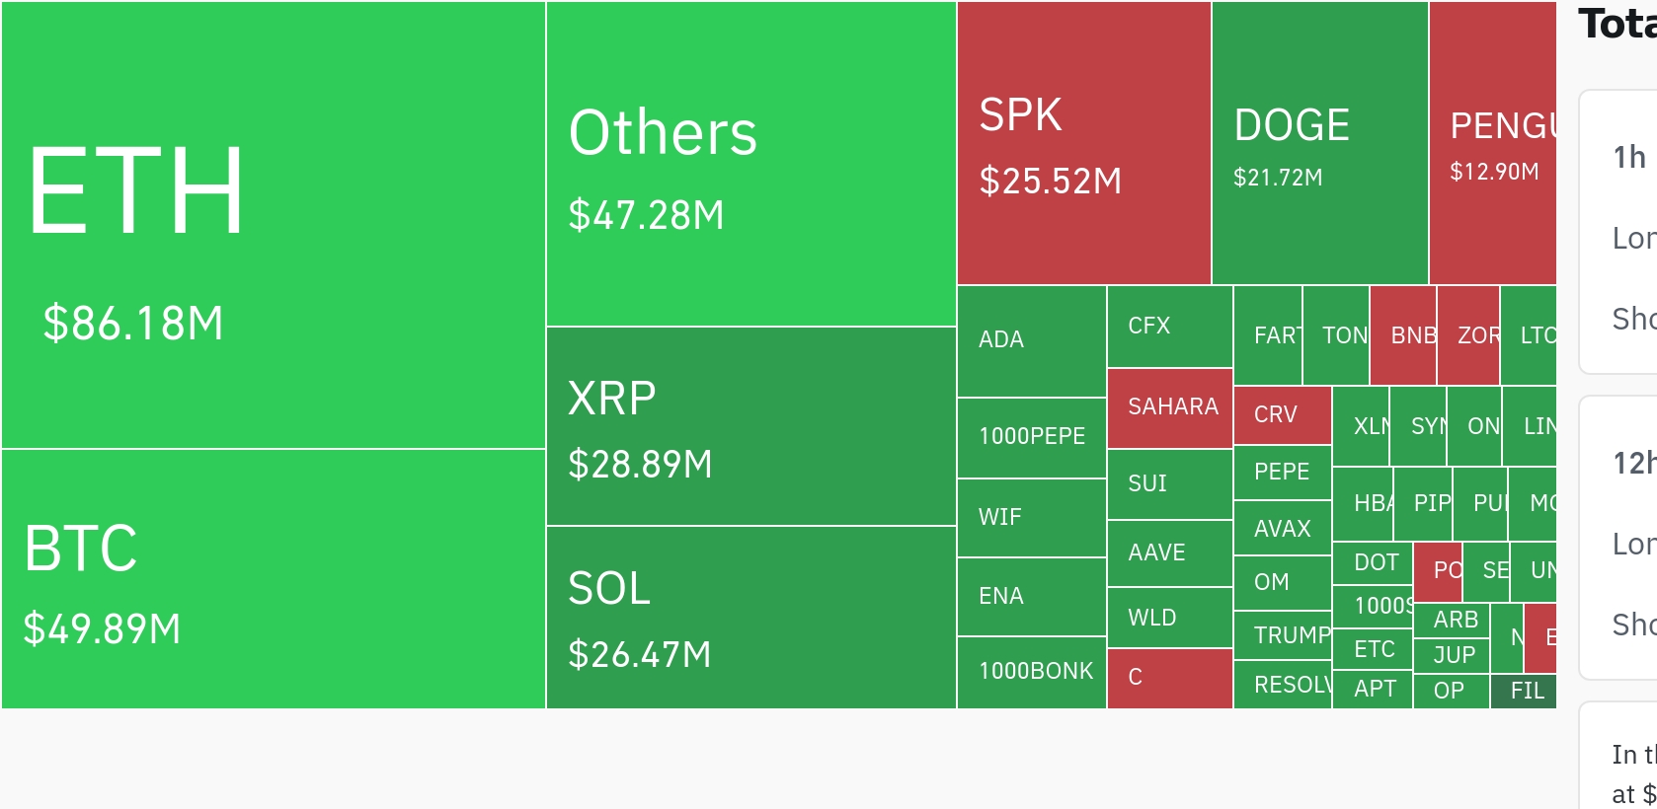Open the Others $47.28M block

click(x=751, y=164)
